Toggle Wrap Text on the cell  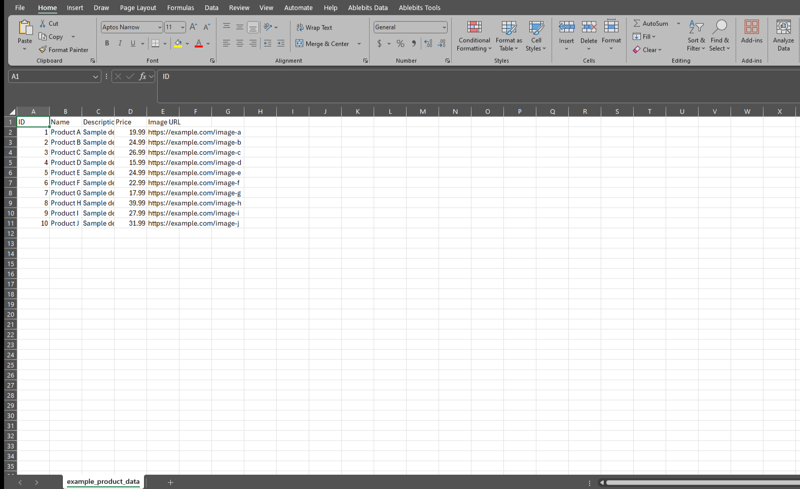(314, 28)
